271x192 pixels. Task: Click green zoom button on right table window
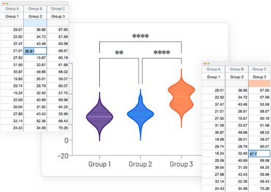pyautogui.click(x=209, y=64)
